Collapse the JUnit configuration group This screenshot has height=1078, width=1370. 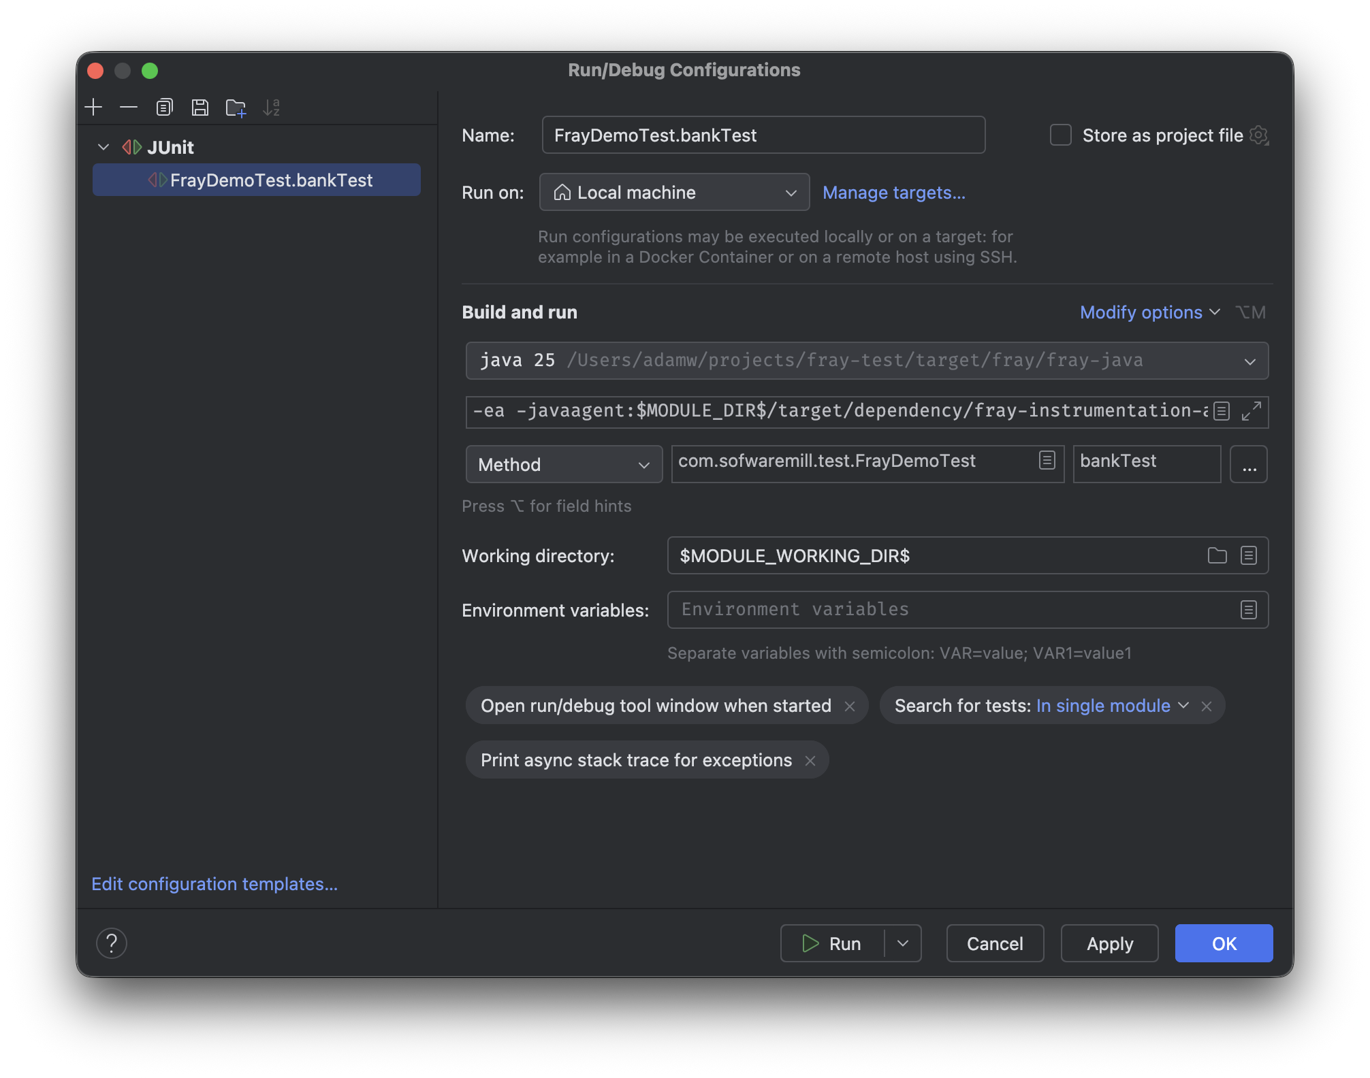pos(103,147)
